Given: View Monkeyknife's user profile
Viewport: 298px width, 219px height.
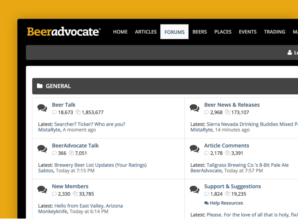Looking at the screenshot, I should tap(53, 211).
